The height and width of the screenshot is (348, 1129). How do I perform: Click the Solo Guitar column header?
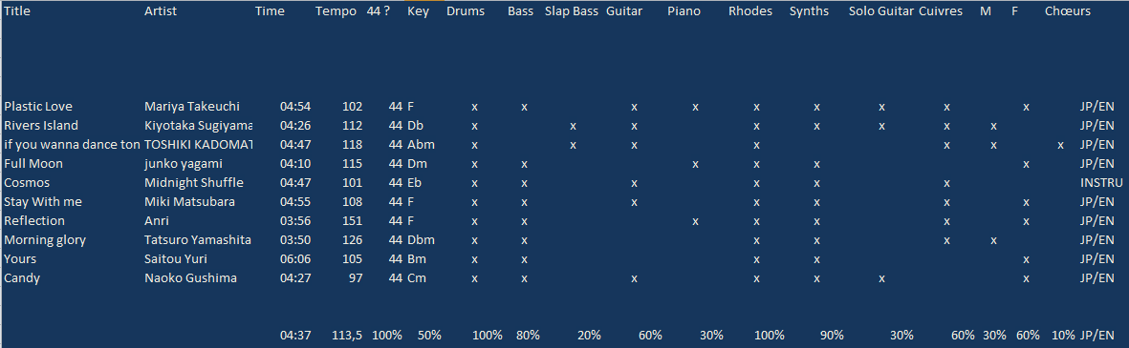881,11
